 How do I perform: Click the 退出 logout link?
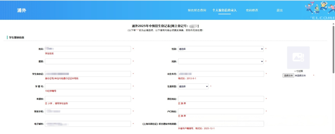[279, 10]
